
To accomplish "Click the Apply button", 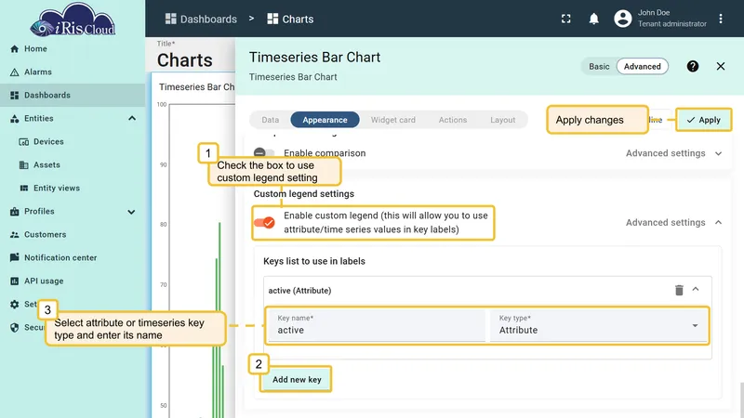I will coord(704,120).
